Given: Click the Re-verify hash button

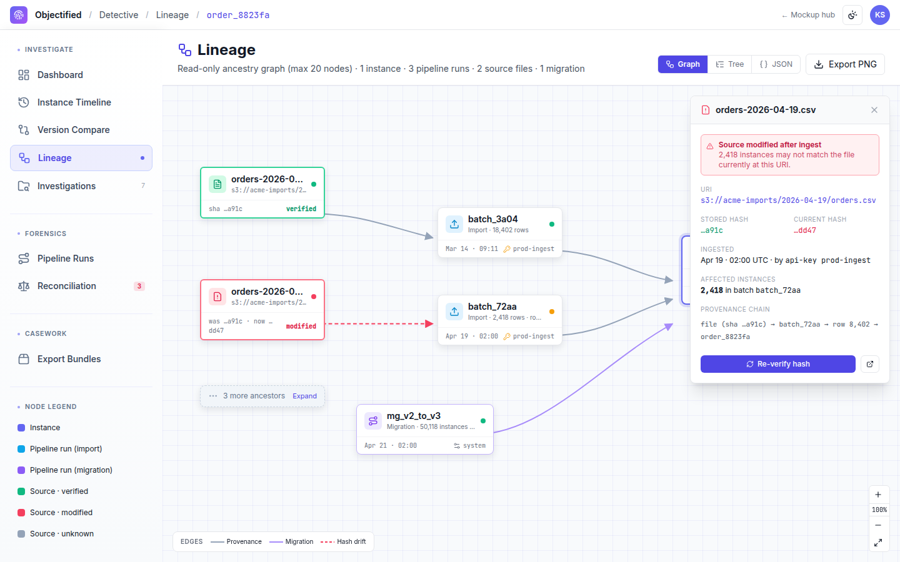Looking at the screenshot, I should pos(778,364).
